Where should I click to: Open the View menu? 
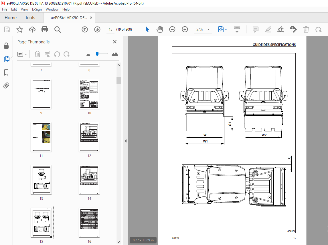pyautogui.click(x=25, y=9)
